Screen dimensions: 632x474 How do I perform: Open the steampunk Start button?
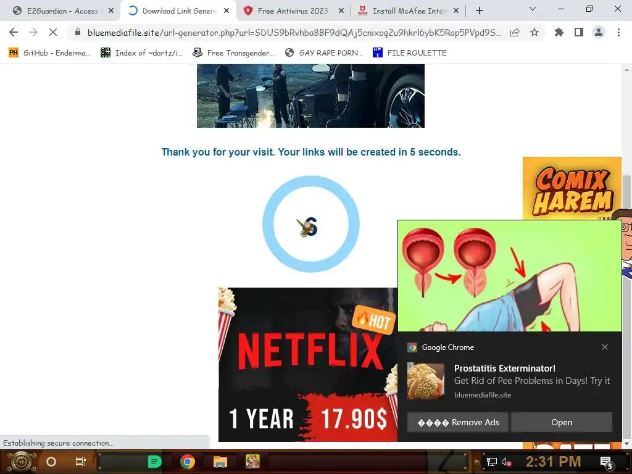[21, 462]
